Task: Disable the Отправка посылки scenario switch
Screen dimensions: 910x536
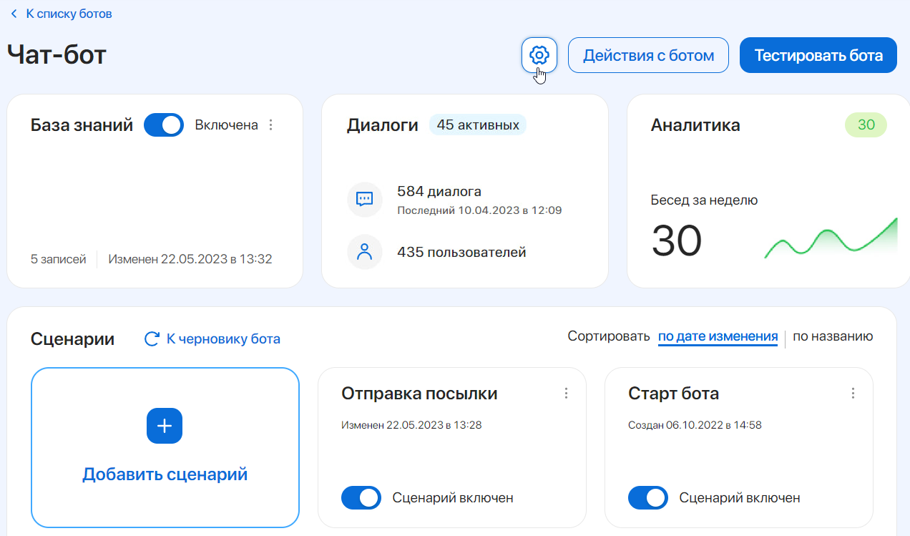Action: pyautogui.click(x=361, y=497)
